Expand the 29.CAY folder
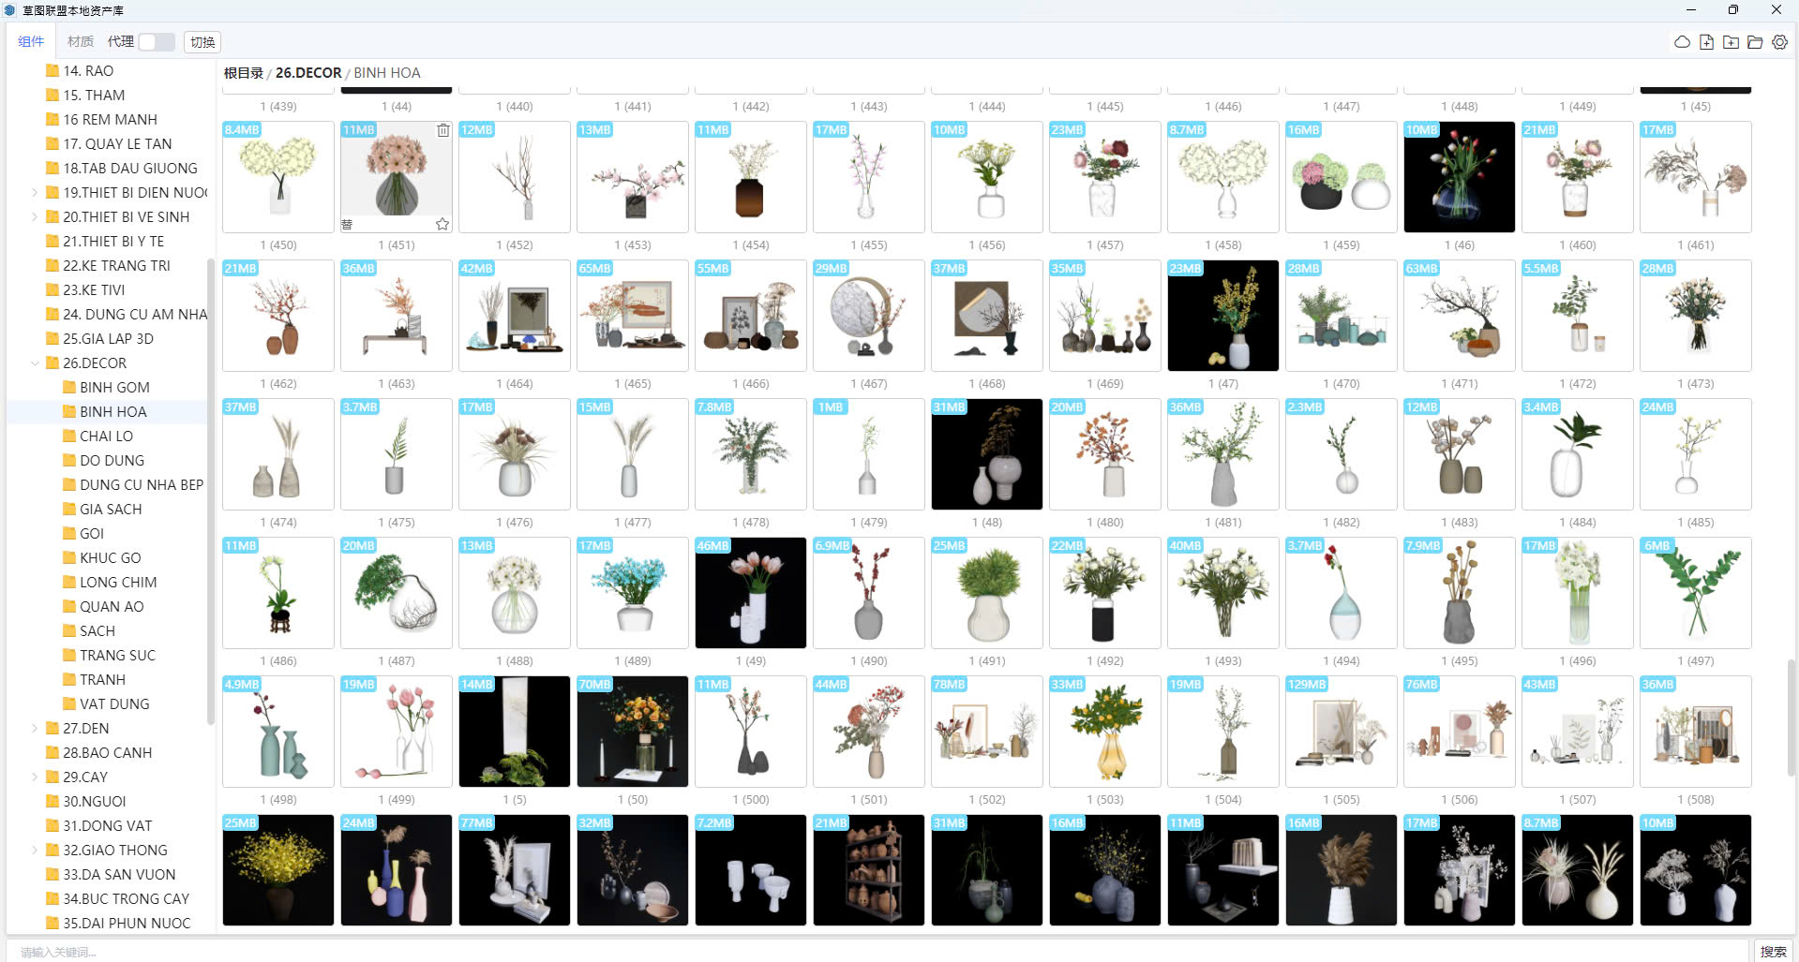The image size is (1799, 962). pyautogui.click(x=35, y=777)
